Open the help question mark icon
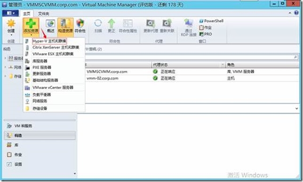 296,13
